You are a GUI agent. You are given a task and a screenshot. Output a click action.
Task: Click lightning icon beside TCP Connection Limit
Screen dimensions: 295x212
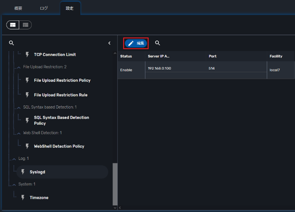click(27, 55)
